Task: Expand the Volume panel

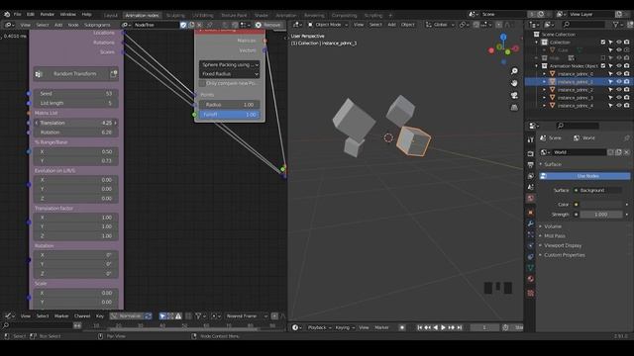Action: [553, 226]
